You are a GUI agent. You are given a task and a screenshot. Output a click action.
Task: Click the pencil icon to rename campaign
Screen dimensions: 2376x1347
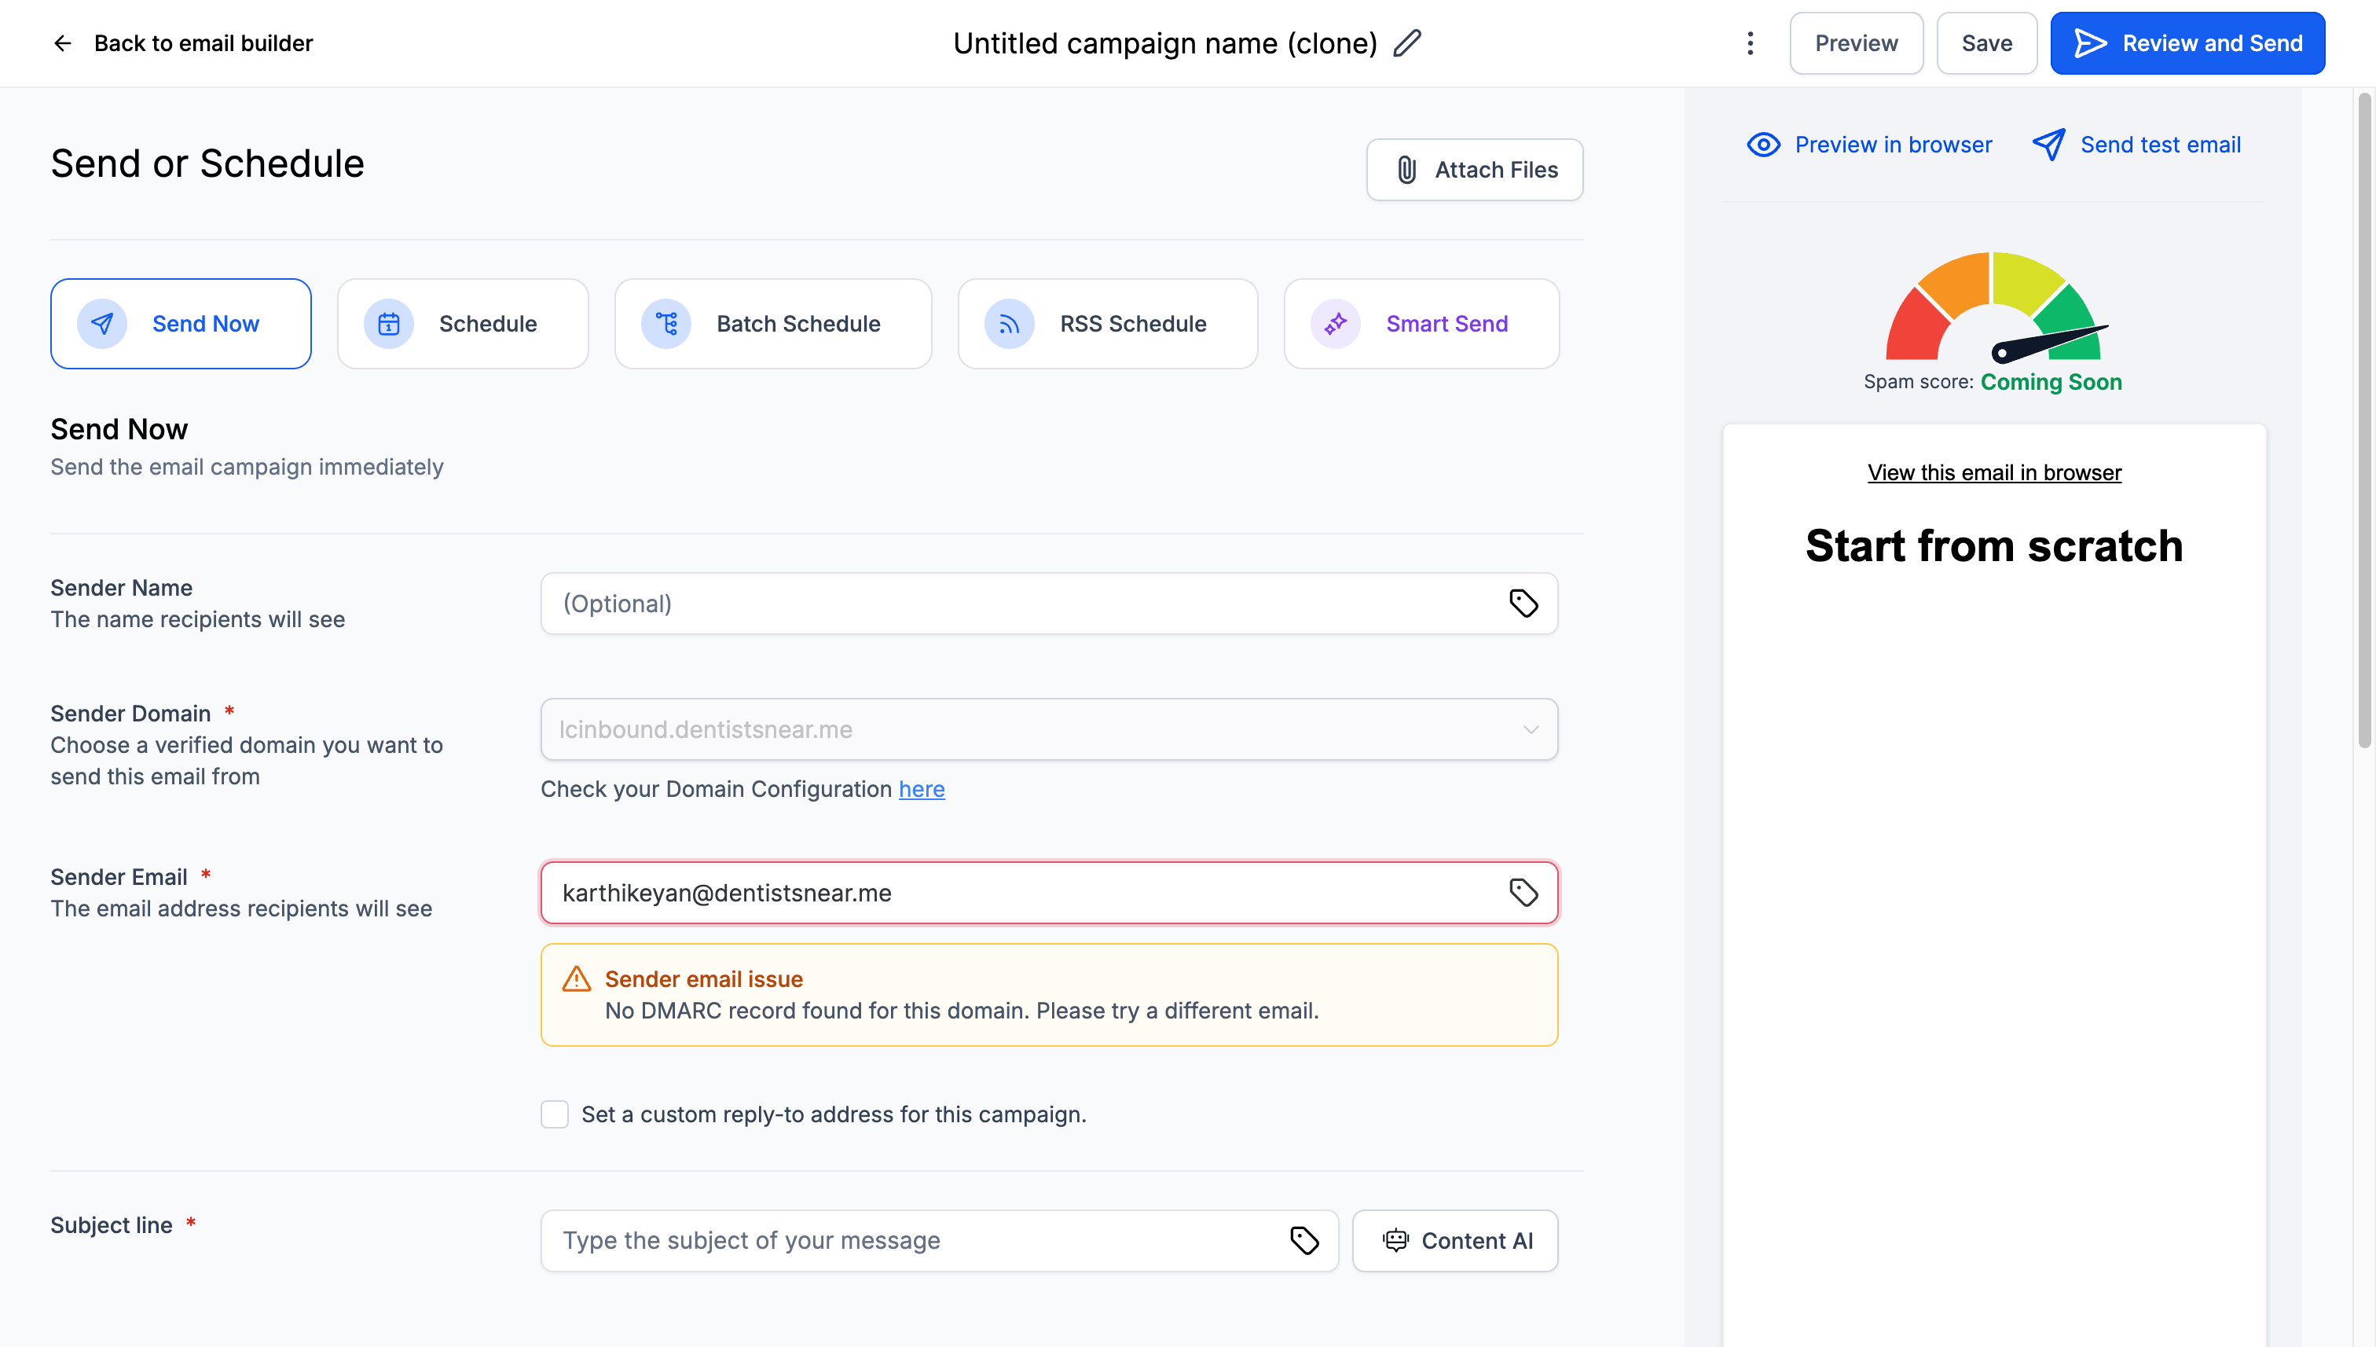click(1406, 43)
